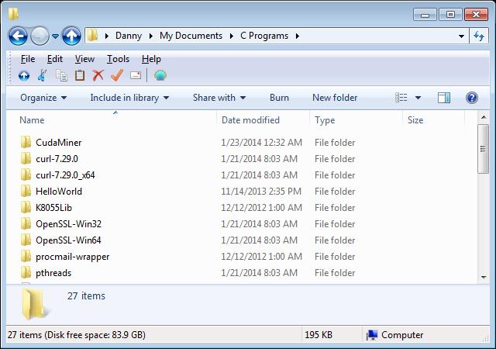
Task: Click the email envelope toolbar icon
Action: [136, 75]
